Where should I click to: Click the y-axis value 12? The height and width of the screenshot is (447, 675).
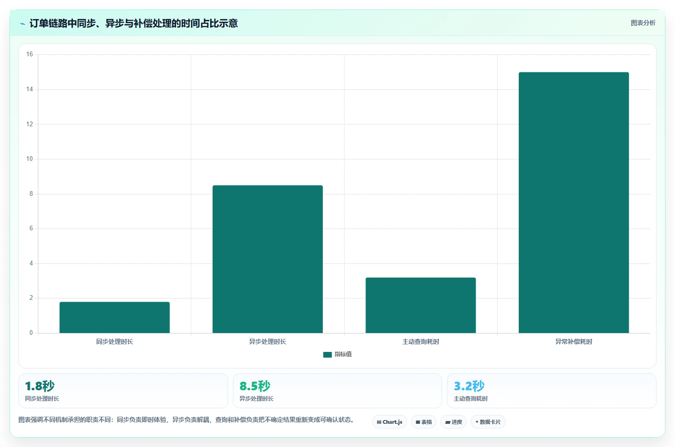click(30, 124)
